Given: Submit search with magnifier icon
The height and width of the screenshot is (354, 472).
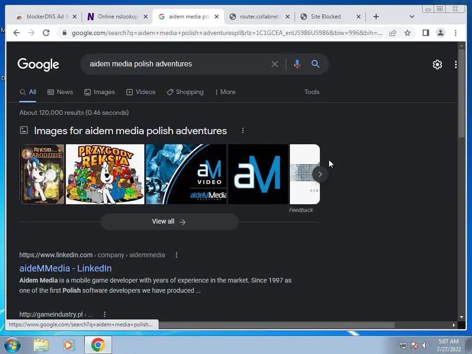Looking at the screenshot, I should pos(315,64).
